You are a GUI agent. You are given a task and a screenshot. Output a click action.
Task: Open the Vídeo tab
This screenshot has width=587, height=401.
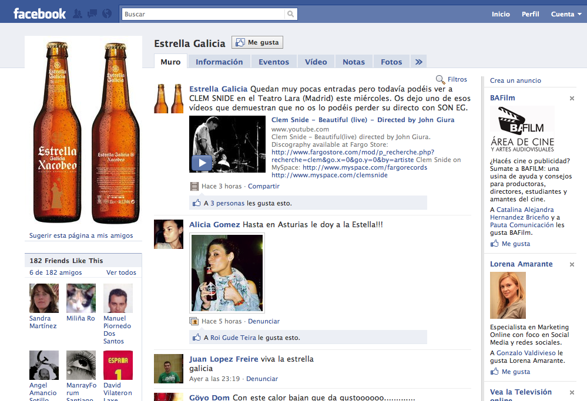(316, 62)
